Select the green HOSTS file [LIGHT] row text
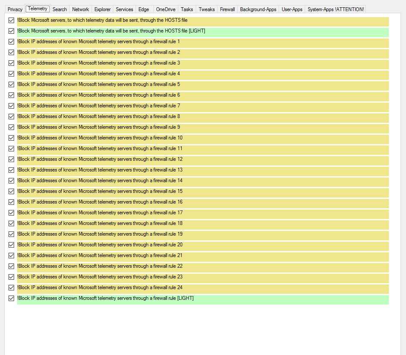This screenshot has width=406, height=355. tap(111, 31)
